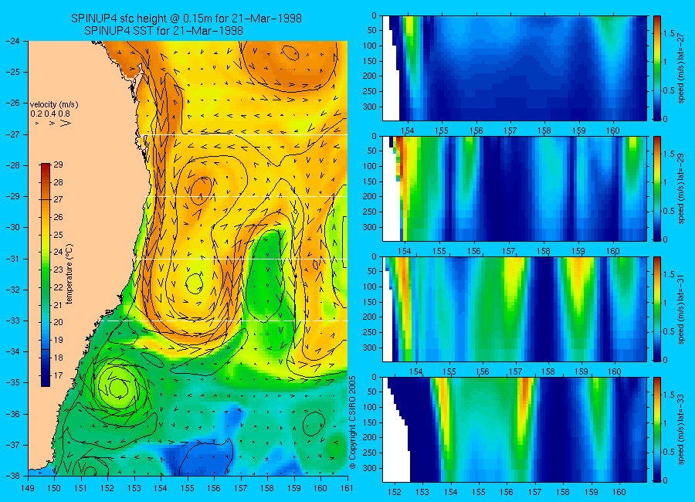This screenshot has height=502, width=695.
Task: Click the 150 longitude tick on the map
Action: click(55, 488)
